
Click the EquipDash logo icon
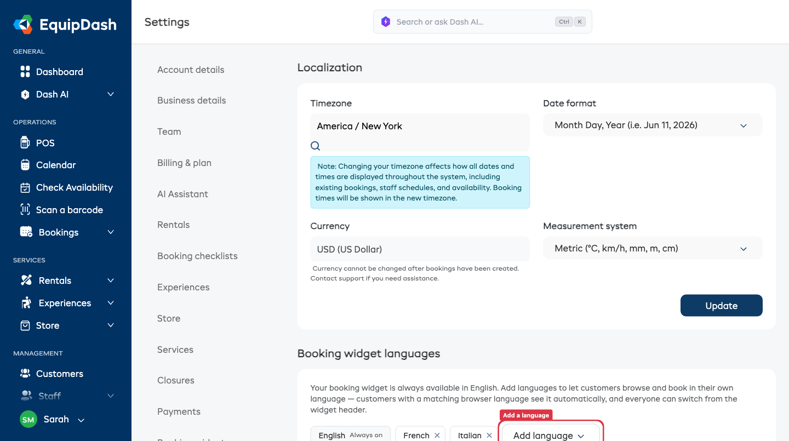[23, 25]
